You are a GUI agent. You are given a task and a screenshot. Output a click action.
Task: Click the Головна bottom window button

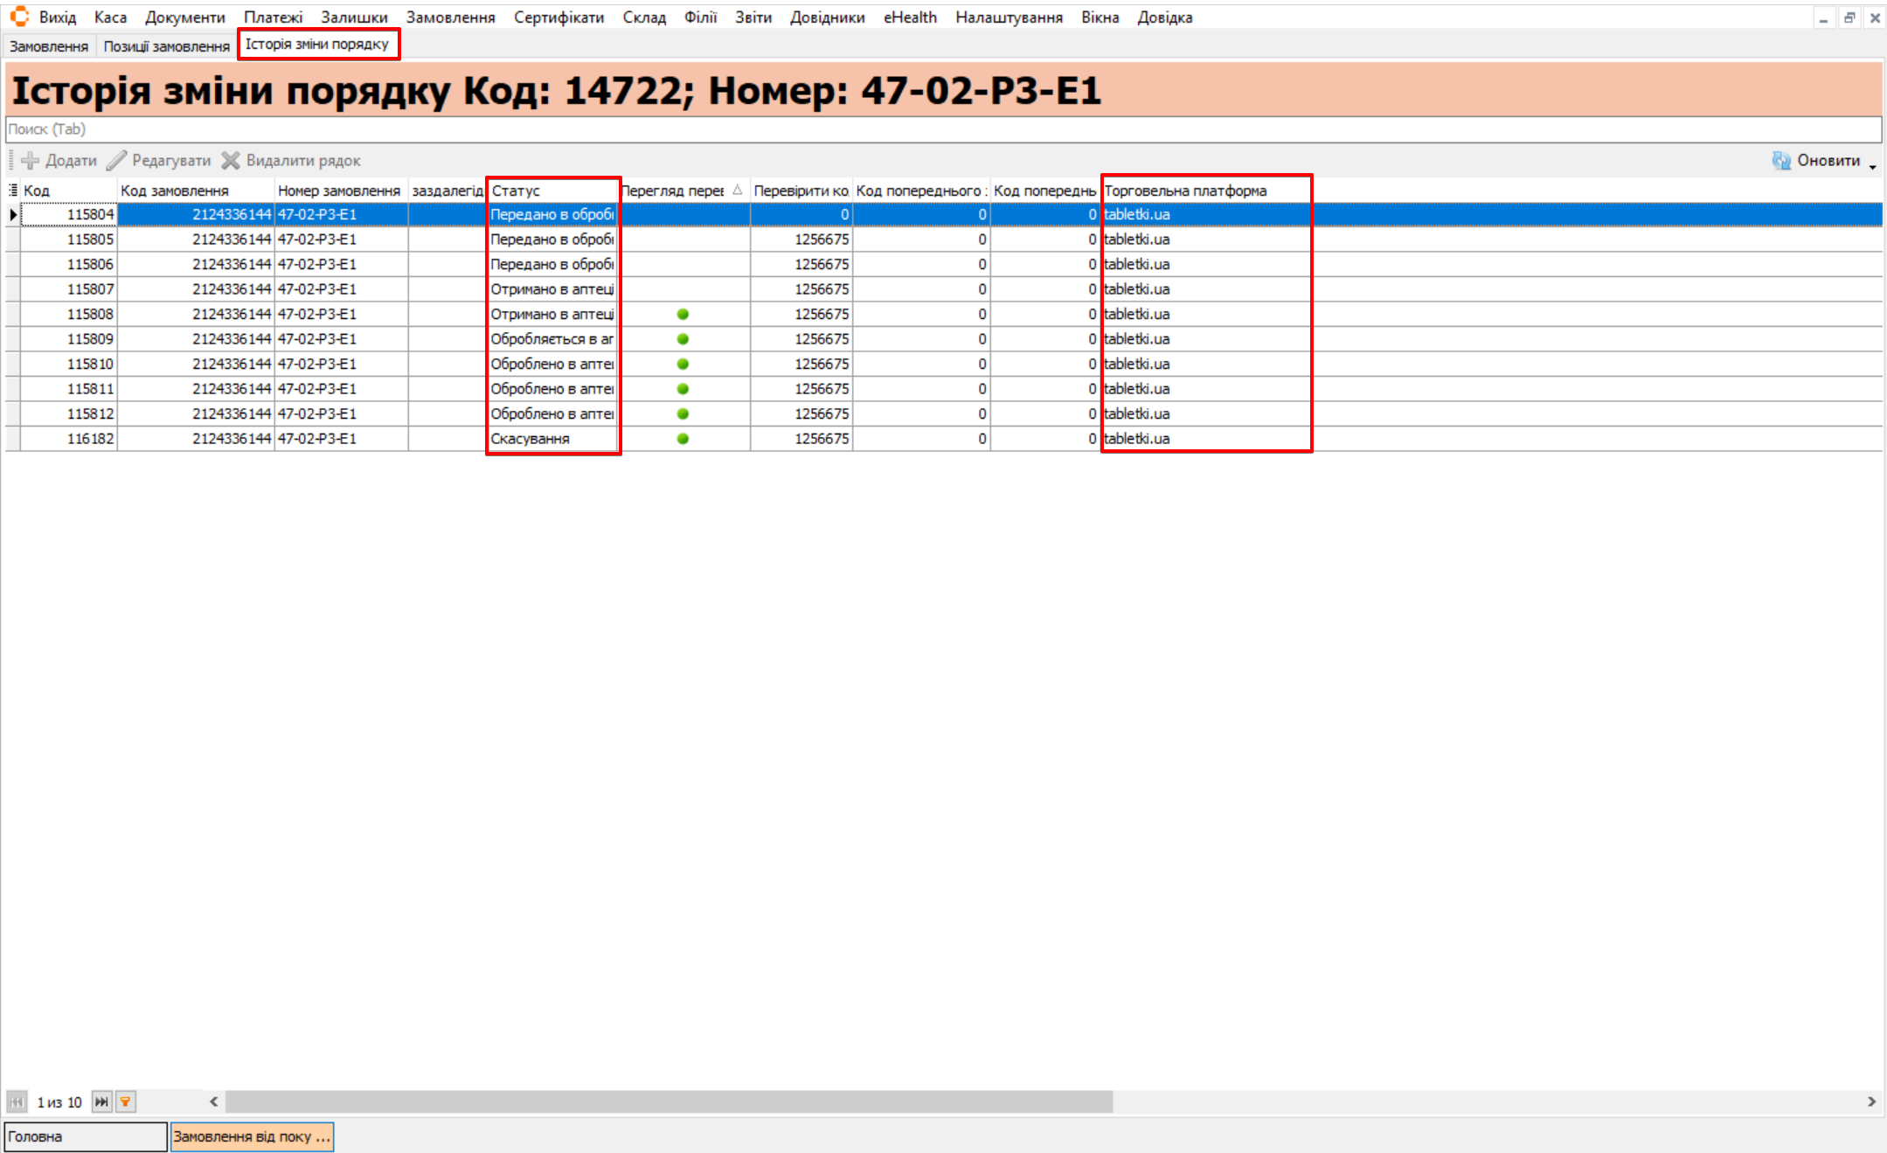click(85, 1136)
